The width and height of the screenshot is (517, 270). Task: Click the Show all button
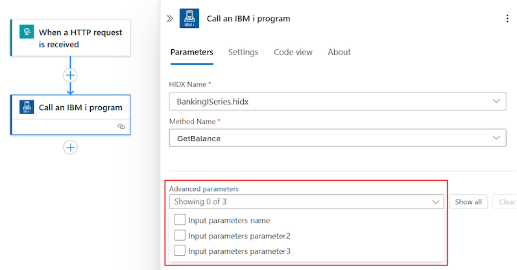[x=468, y=202]
